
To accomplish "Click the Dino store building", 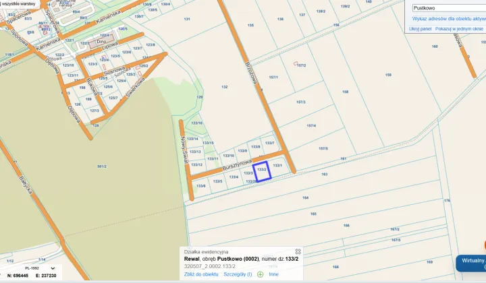I will [102, 42].
